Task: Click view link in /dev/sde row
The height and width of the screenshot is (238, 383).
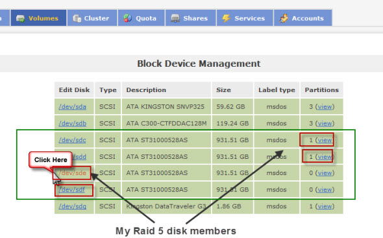Action: pyautogui.click(x=325, y=173)
